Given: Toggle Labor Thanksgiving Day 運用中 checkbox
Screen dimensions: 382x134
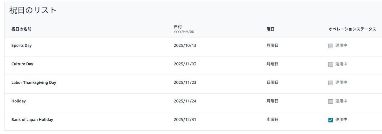Looking at the screenshot, I should (x=330, y=83).
